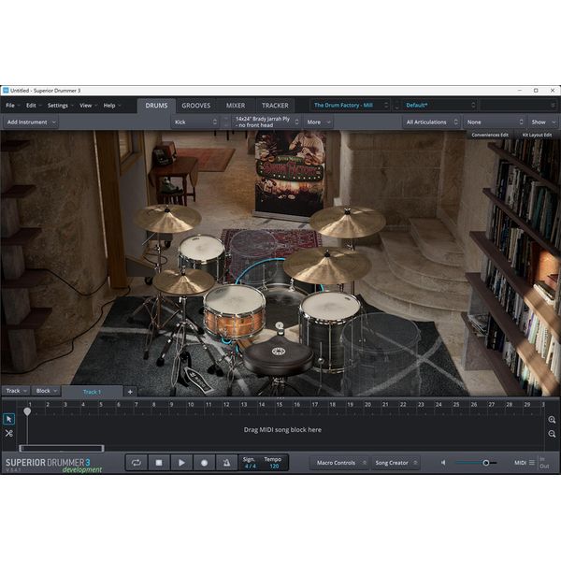Select the copper snare drum

[x=235, y=310]
